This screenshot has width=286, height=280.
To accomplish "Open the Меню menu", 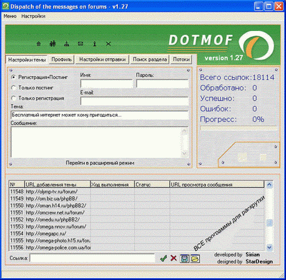I will 10,16.
